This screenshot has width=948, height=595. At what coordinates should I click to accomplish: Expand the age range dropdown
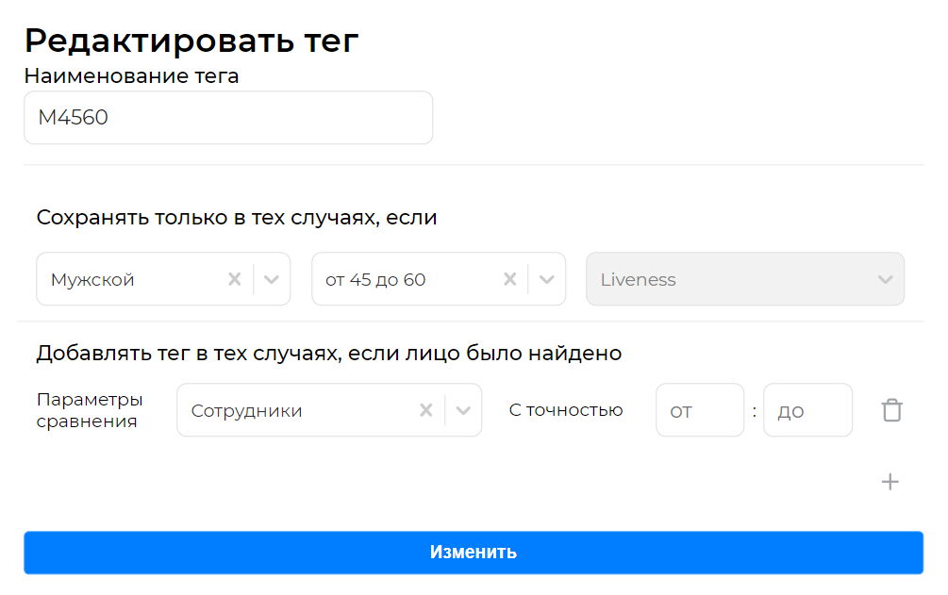pos(547,278)
